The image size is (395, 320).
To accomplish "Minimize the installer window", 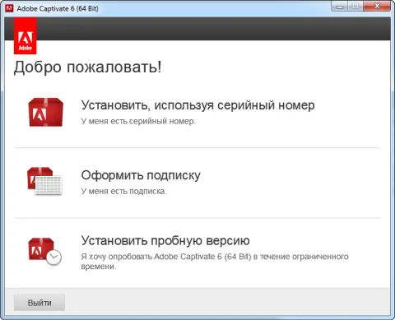I will click(x=340, y=6).
